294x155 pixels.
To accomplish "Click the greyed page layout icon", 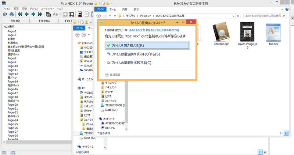I will 87,14.
